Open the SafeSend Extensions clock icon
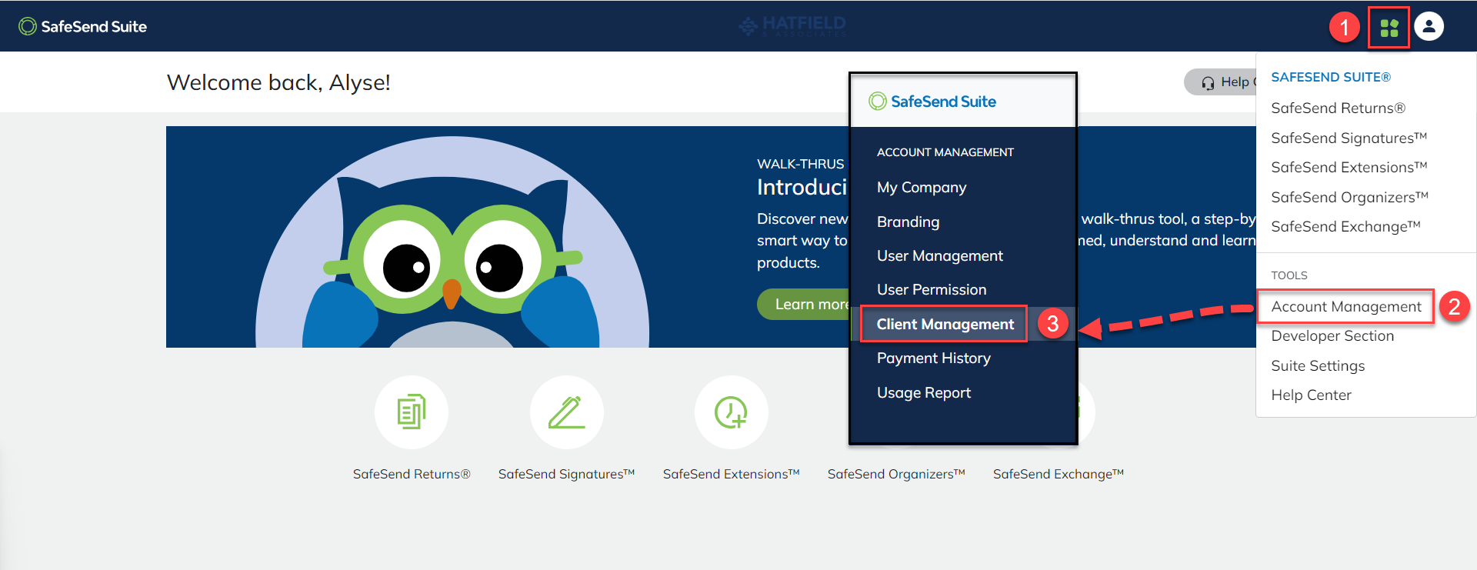Image resolution: width=1477 pixels, height=570 pixels. click(x=732, y=412)
